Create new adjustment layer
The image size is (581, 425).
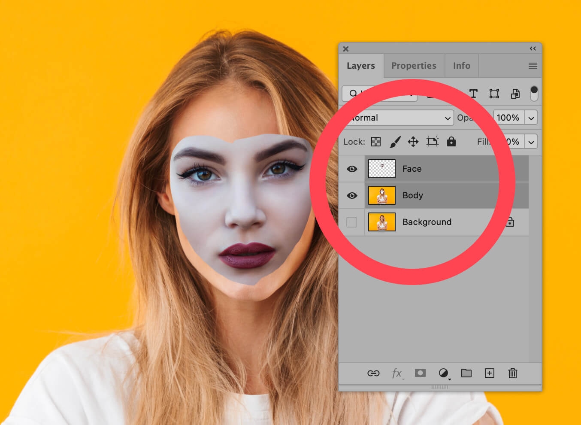click(444, 373)
